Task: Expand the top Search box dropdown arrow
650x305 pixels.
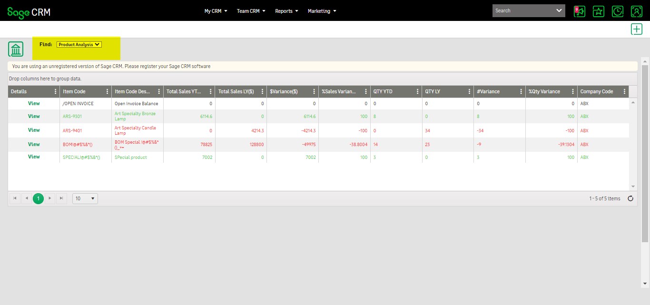Action: point(559,10)
